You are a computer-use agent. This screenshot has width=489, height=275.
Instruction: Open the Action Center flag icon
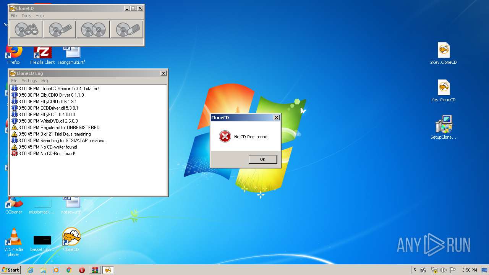[x=453, y=270]
